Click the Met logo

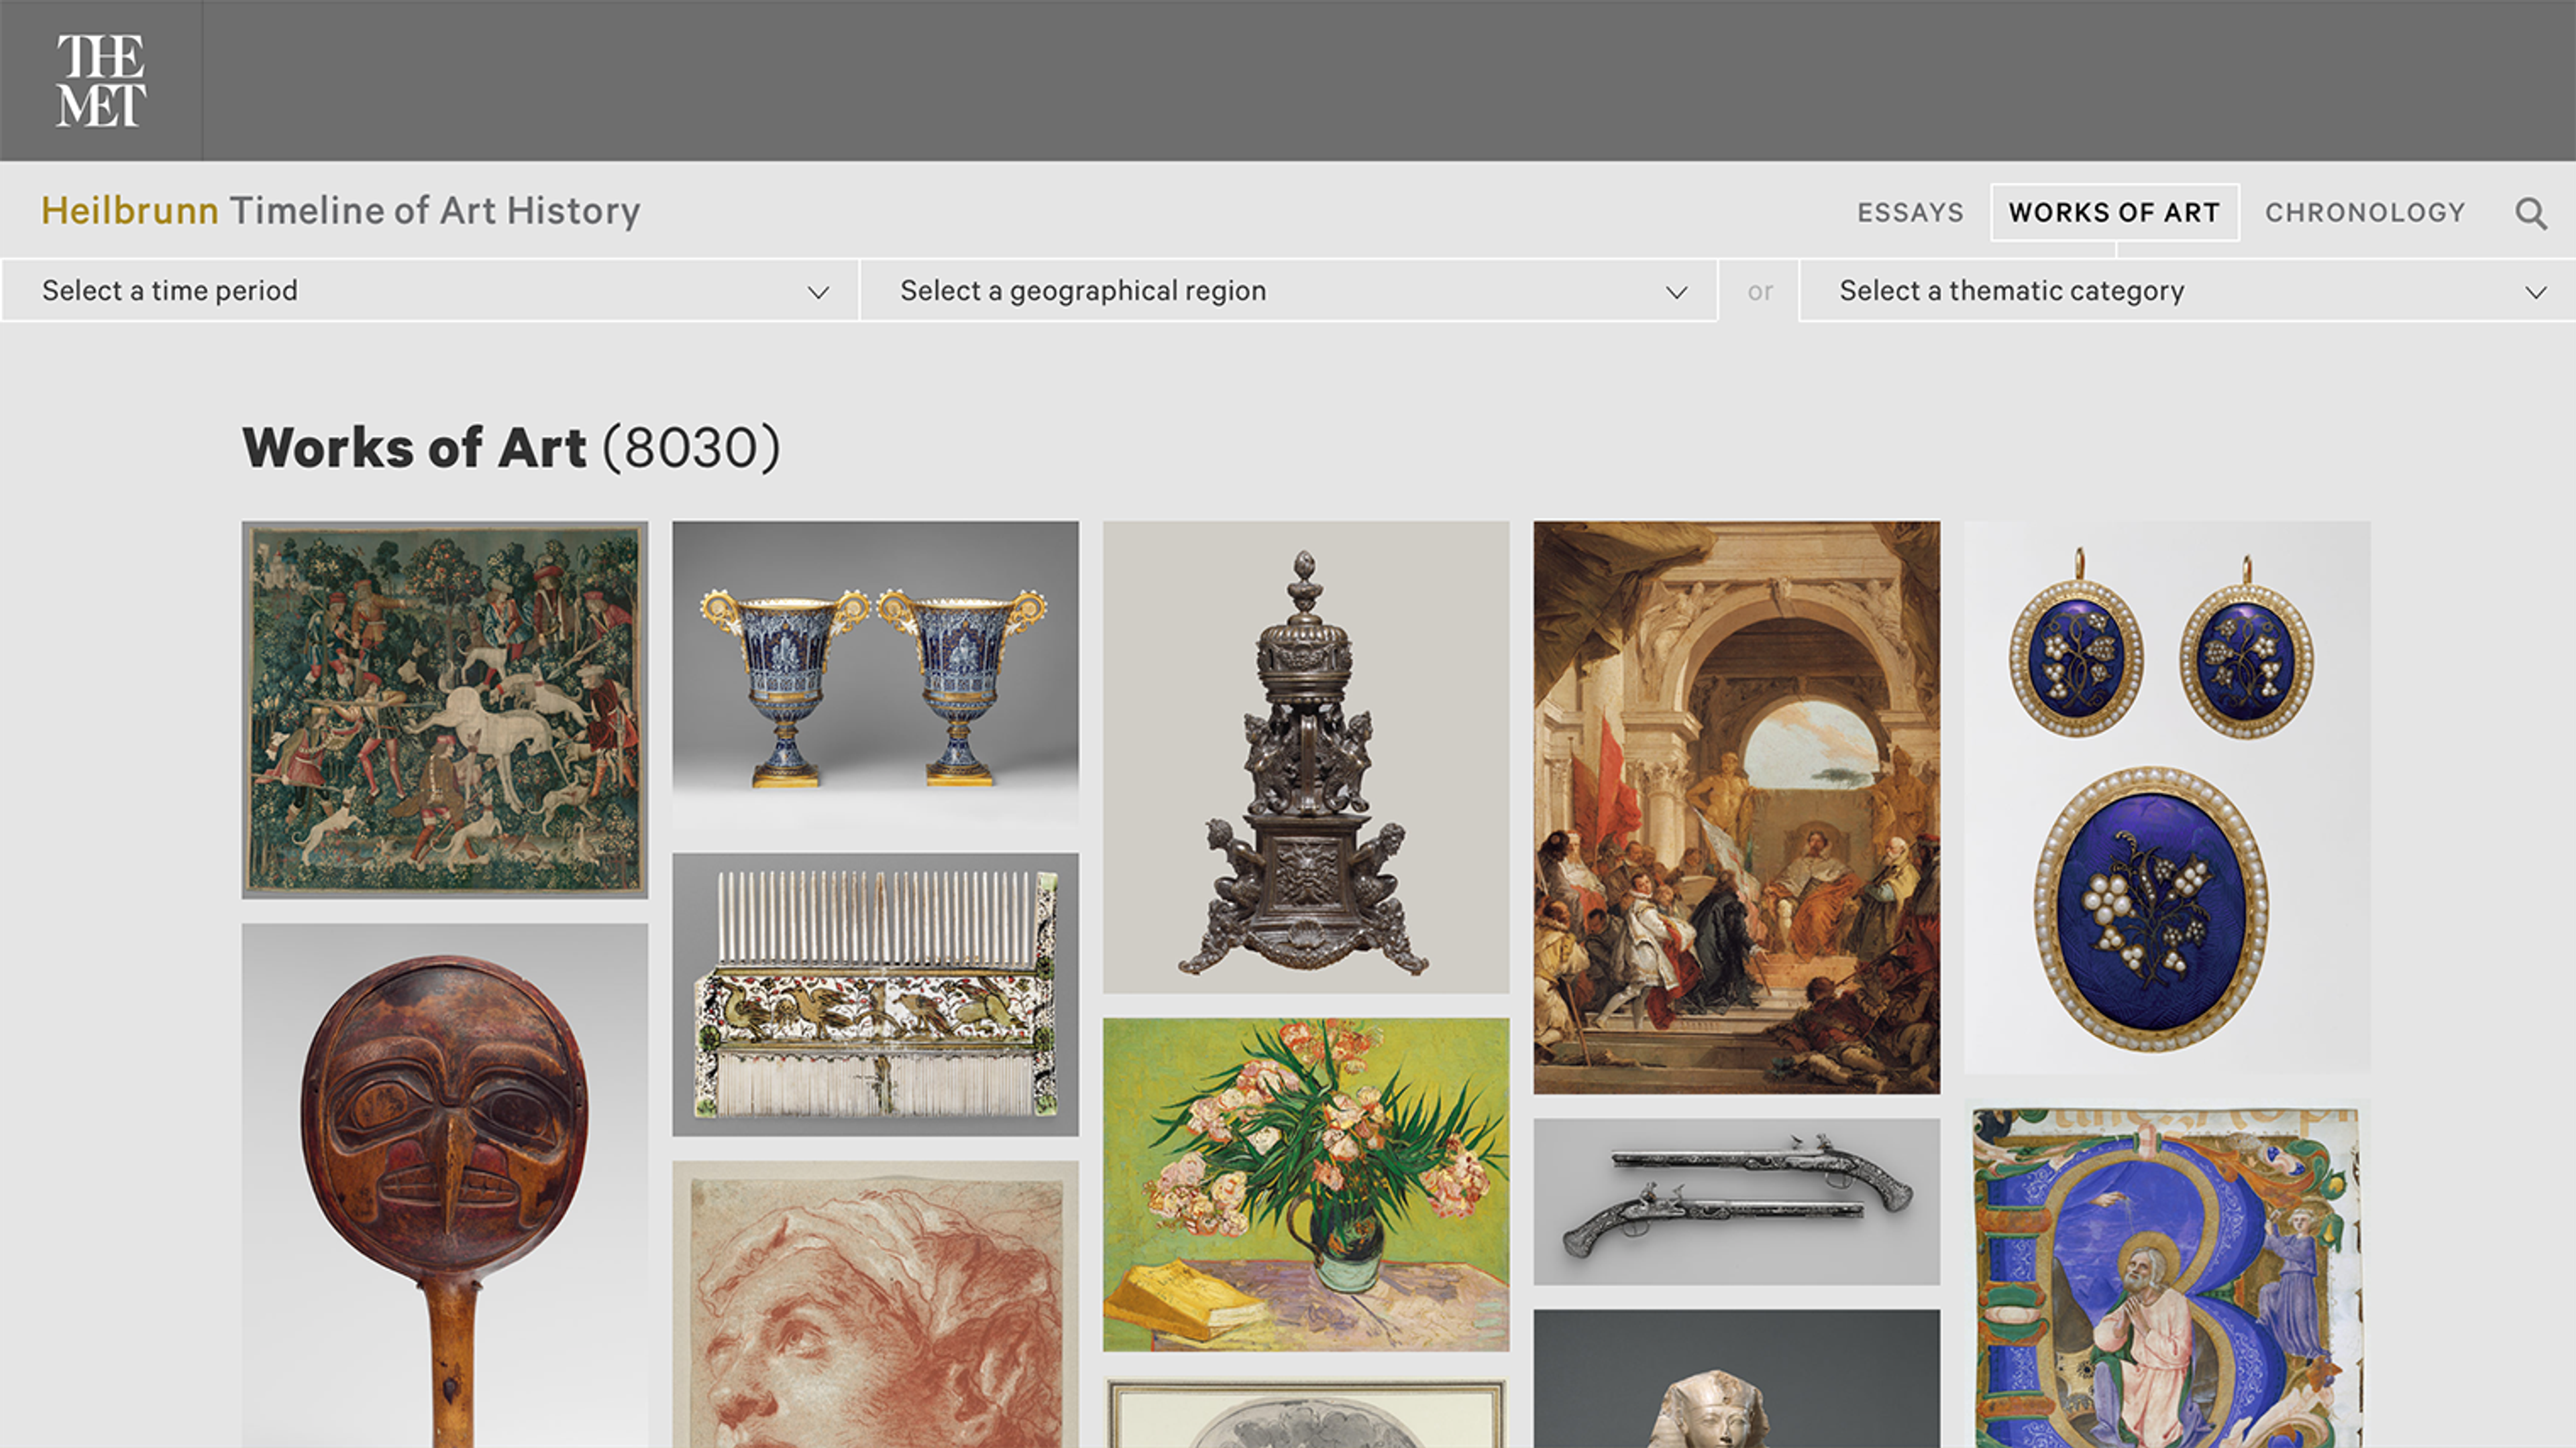pos(100,81)
